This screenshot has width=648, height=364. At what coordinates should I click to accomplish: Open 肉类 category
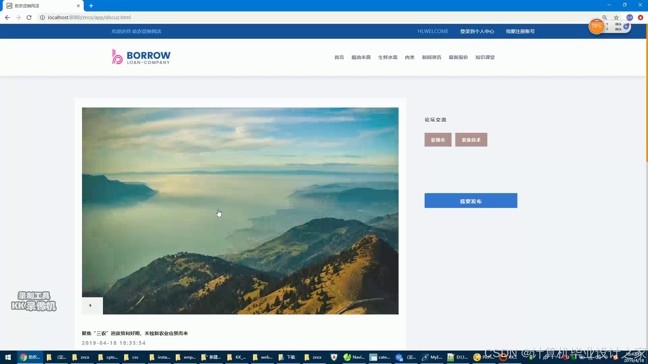pyautogui.click(x=410, y=57)
